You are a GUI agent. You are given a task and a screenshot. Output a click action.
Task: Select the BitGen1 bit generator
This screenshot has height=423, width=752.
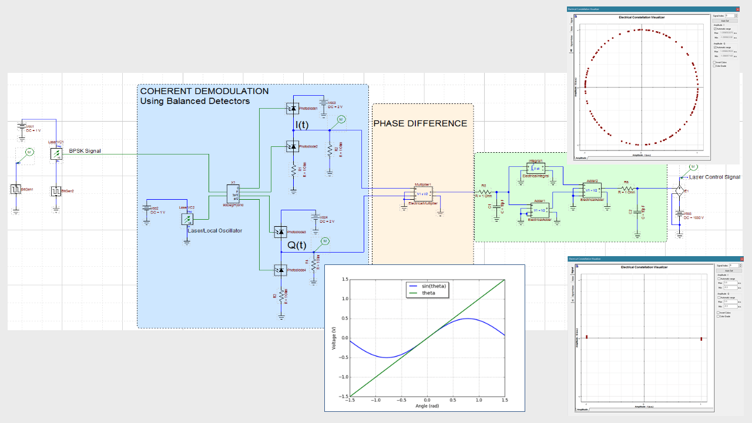point(16,189)
